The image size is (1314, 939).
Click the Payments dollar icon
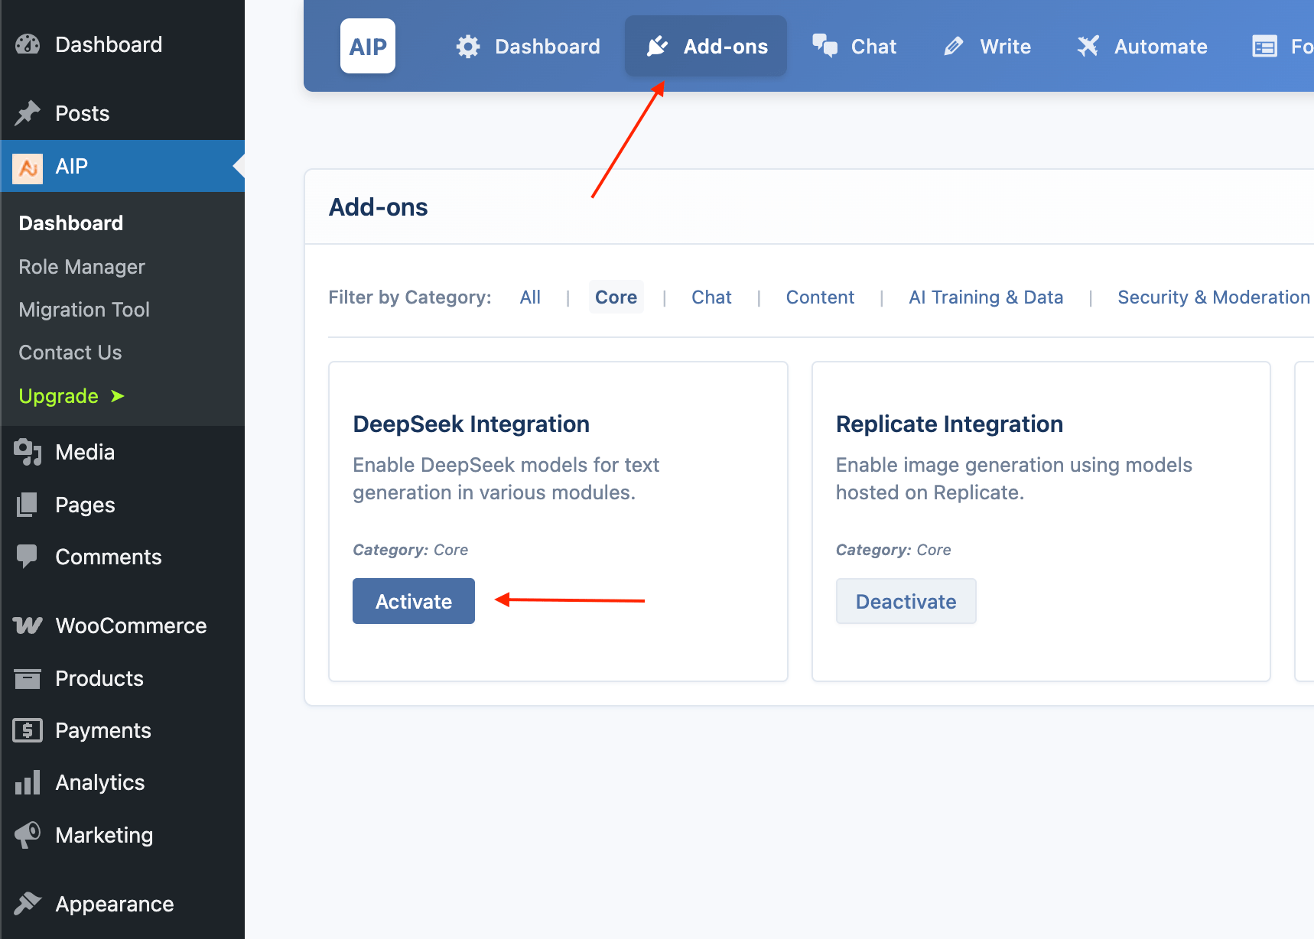point(28,730)
